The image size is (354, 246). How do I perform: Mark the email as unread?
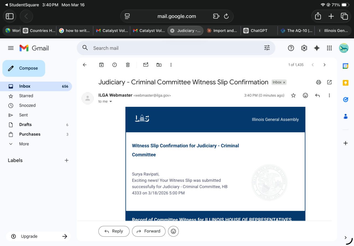click(146, 65)
